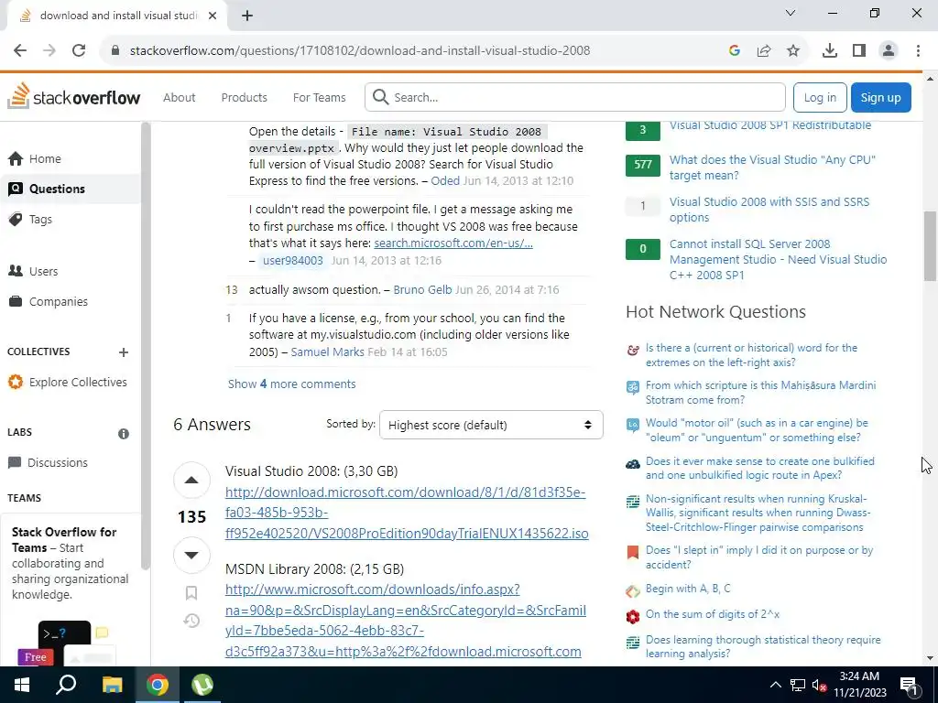The width and height of the screenshot is (938, 703).
Task: Click the Log in button
Action: (820, 97)
